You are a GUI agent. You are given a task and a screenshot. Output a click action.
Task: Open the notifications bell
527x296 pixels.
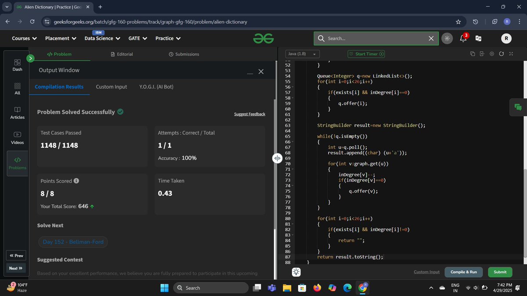[x=463, y=39]
